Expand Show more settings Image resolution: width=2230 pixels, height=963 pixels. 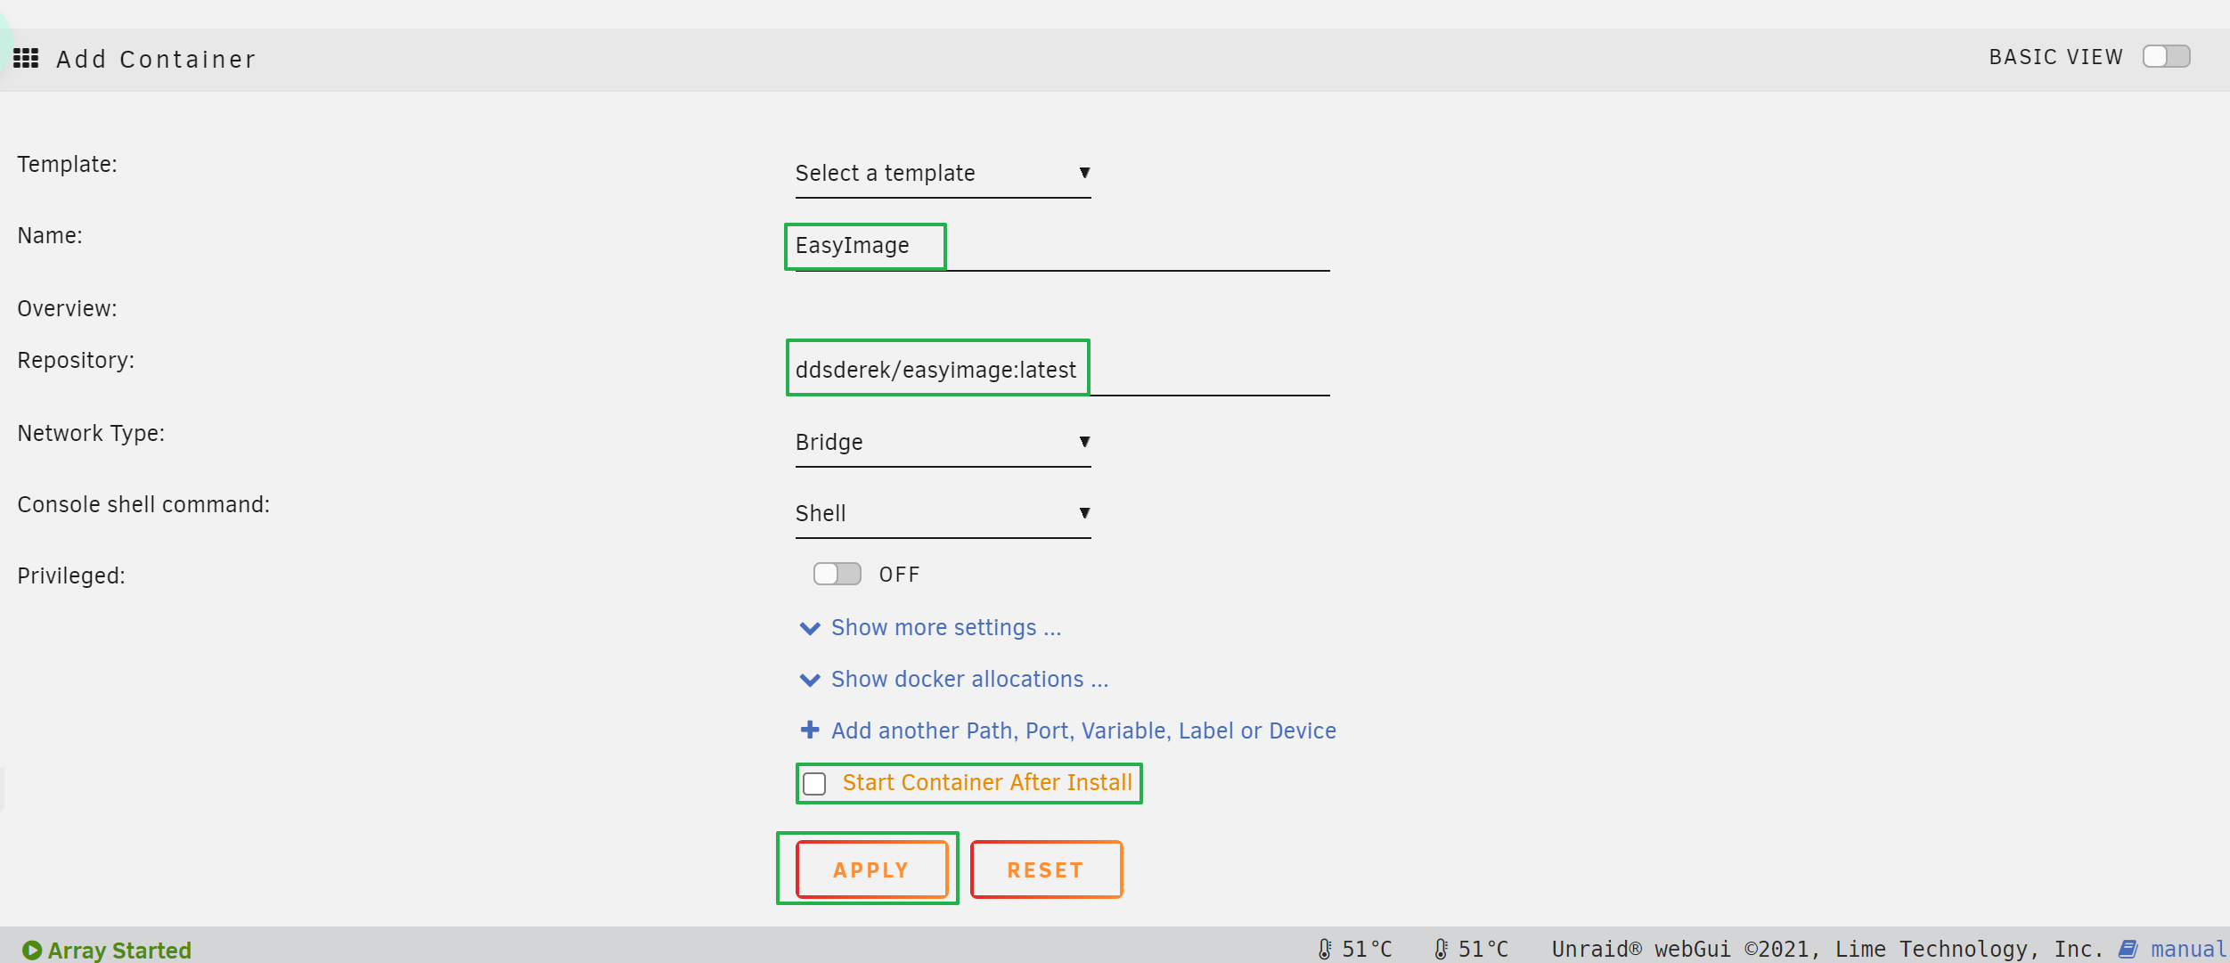click(x=930, y=628)
